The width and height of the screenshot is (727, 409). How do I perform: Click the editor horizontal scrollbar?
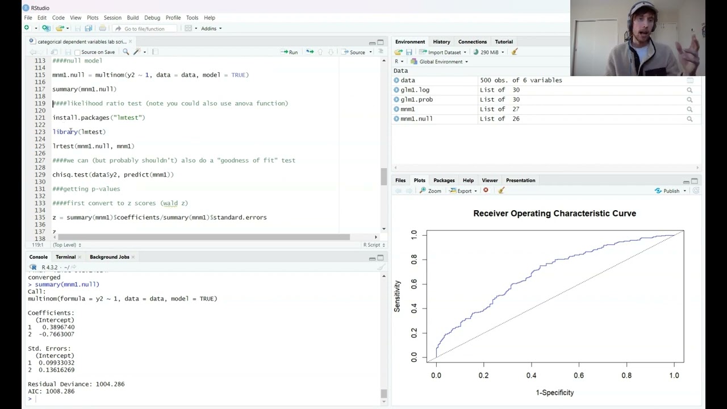pyautogui.click(x=204, y=237)
